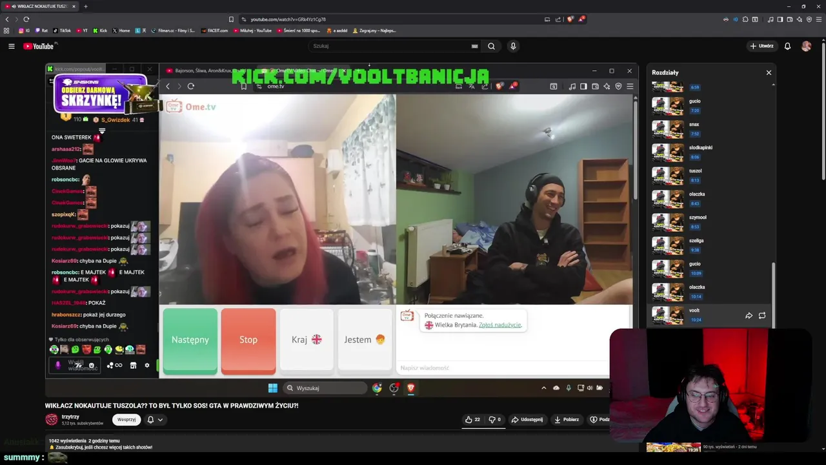Reload the page in browser toolbar
The width and height of the screenshot is (826, 465).
click(x=26, y=19)
